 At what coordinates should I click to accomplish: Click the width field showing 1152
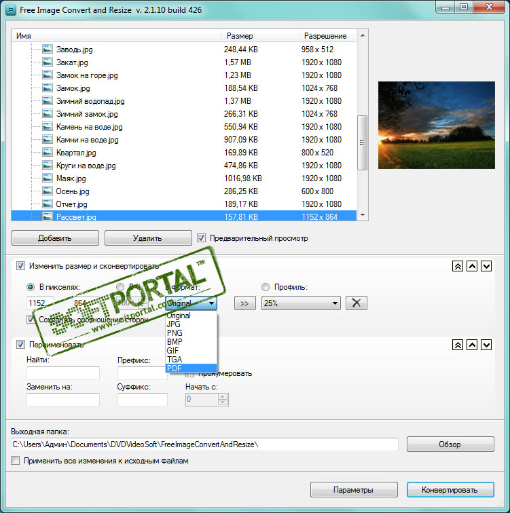coord(40,303)
